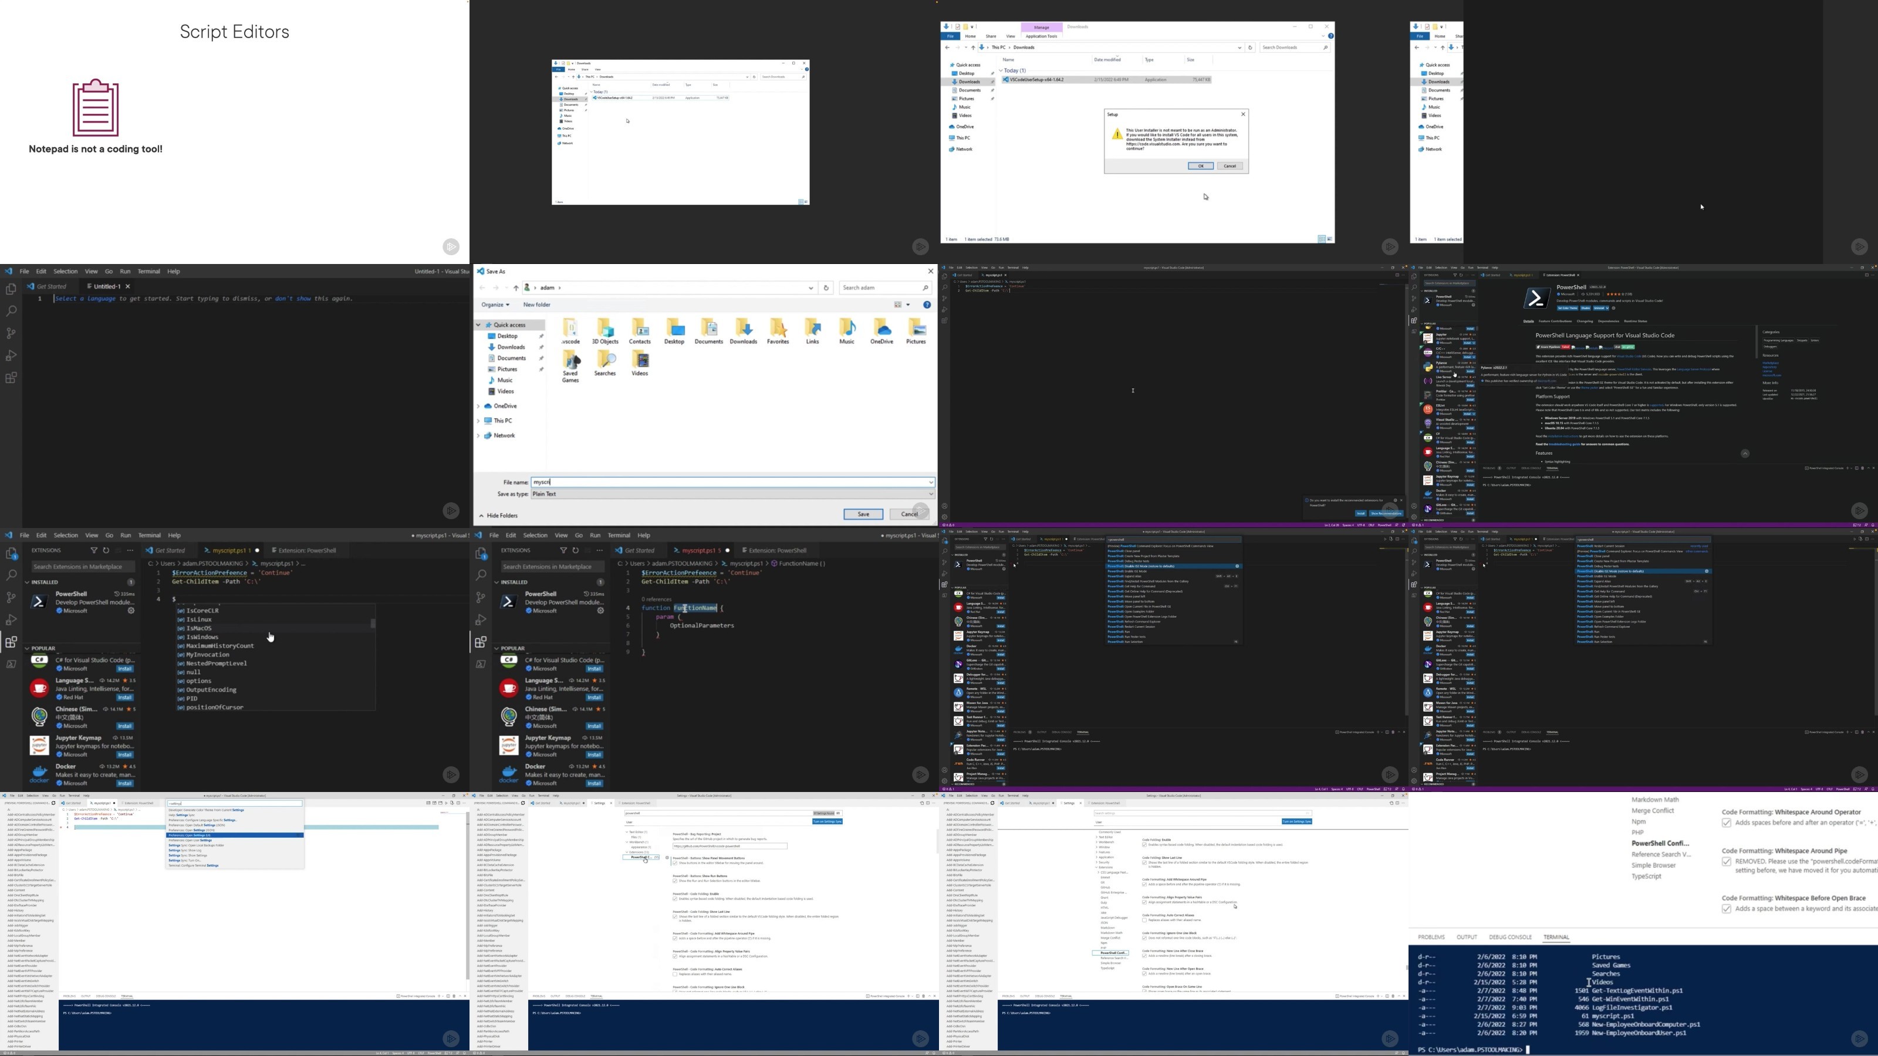Toggle Whitespace Around Operator checkbox
The image size is (1878, 1056).
point(1727,823)
